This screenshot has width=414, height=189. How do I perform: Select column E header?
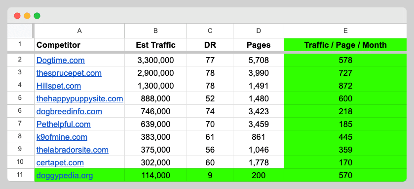point(345,31)
